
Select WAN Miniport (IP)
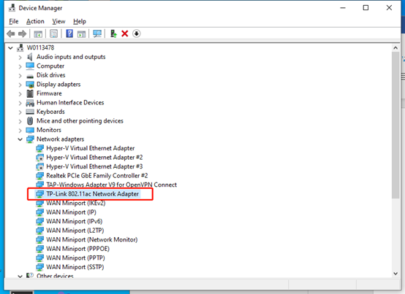click(71, 212)
